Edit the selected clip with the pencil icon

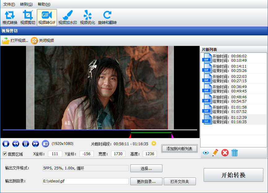pyautogui.click(x=215, y=153)
